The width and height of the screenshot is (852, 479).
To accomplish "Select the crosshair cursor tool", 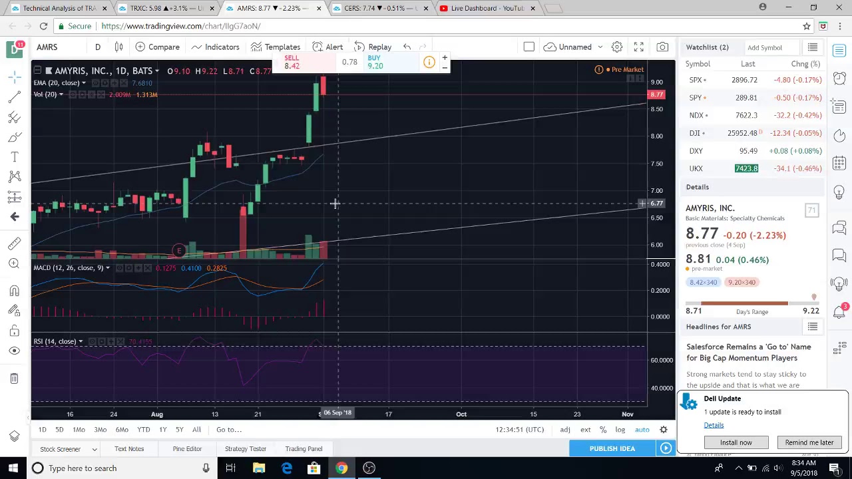I will (14, 77).
